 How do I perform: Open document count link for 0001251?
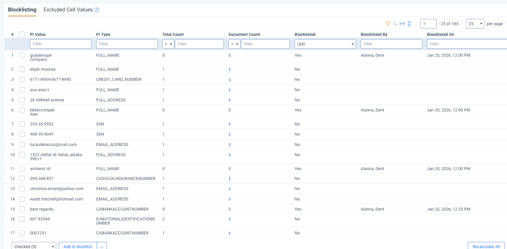click(x=230, y=233)
